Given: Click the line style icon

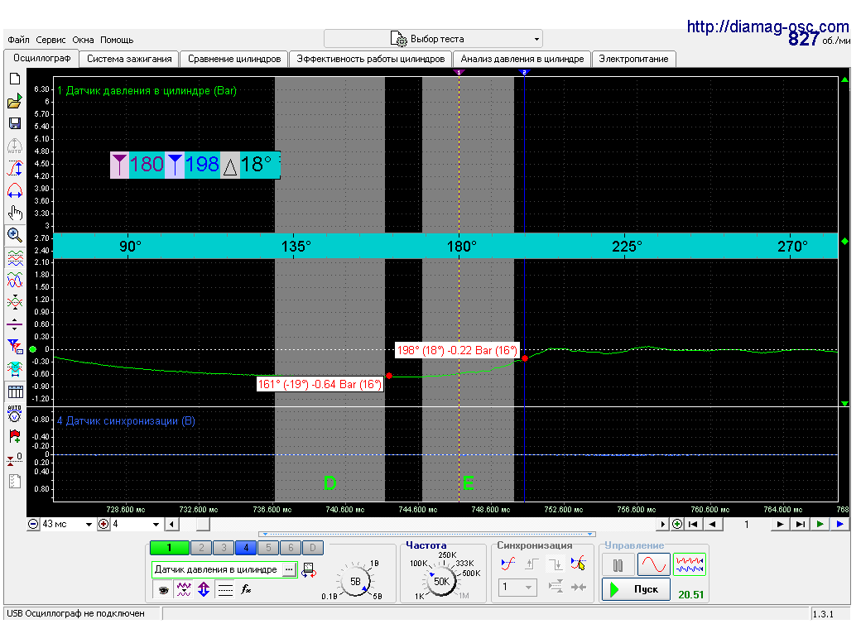Looking at the screenshot, I should [225, 589].
